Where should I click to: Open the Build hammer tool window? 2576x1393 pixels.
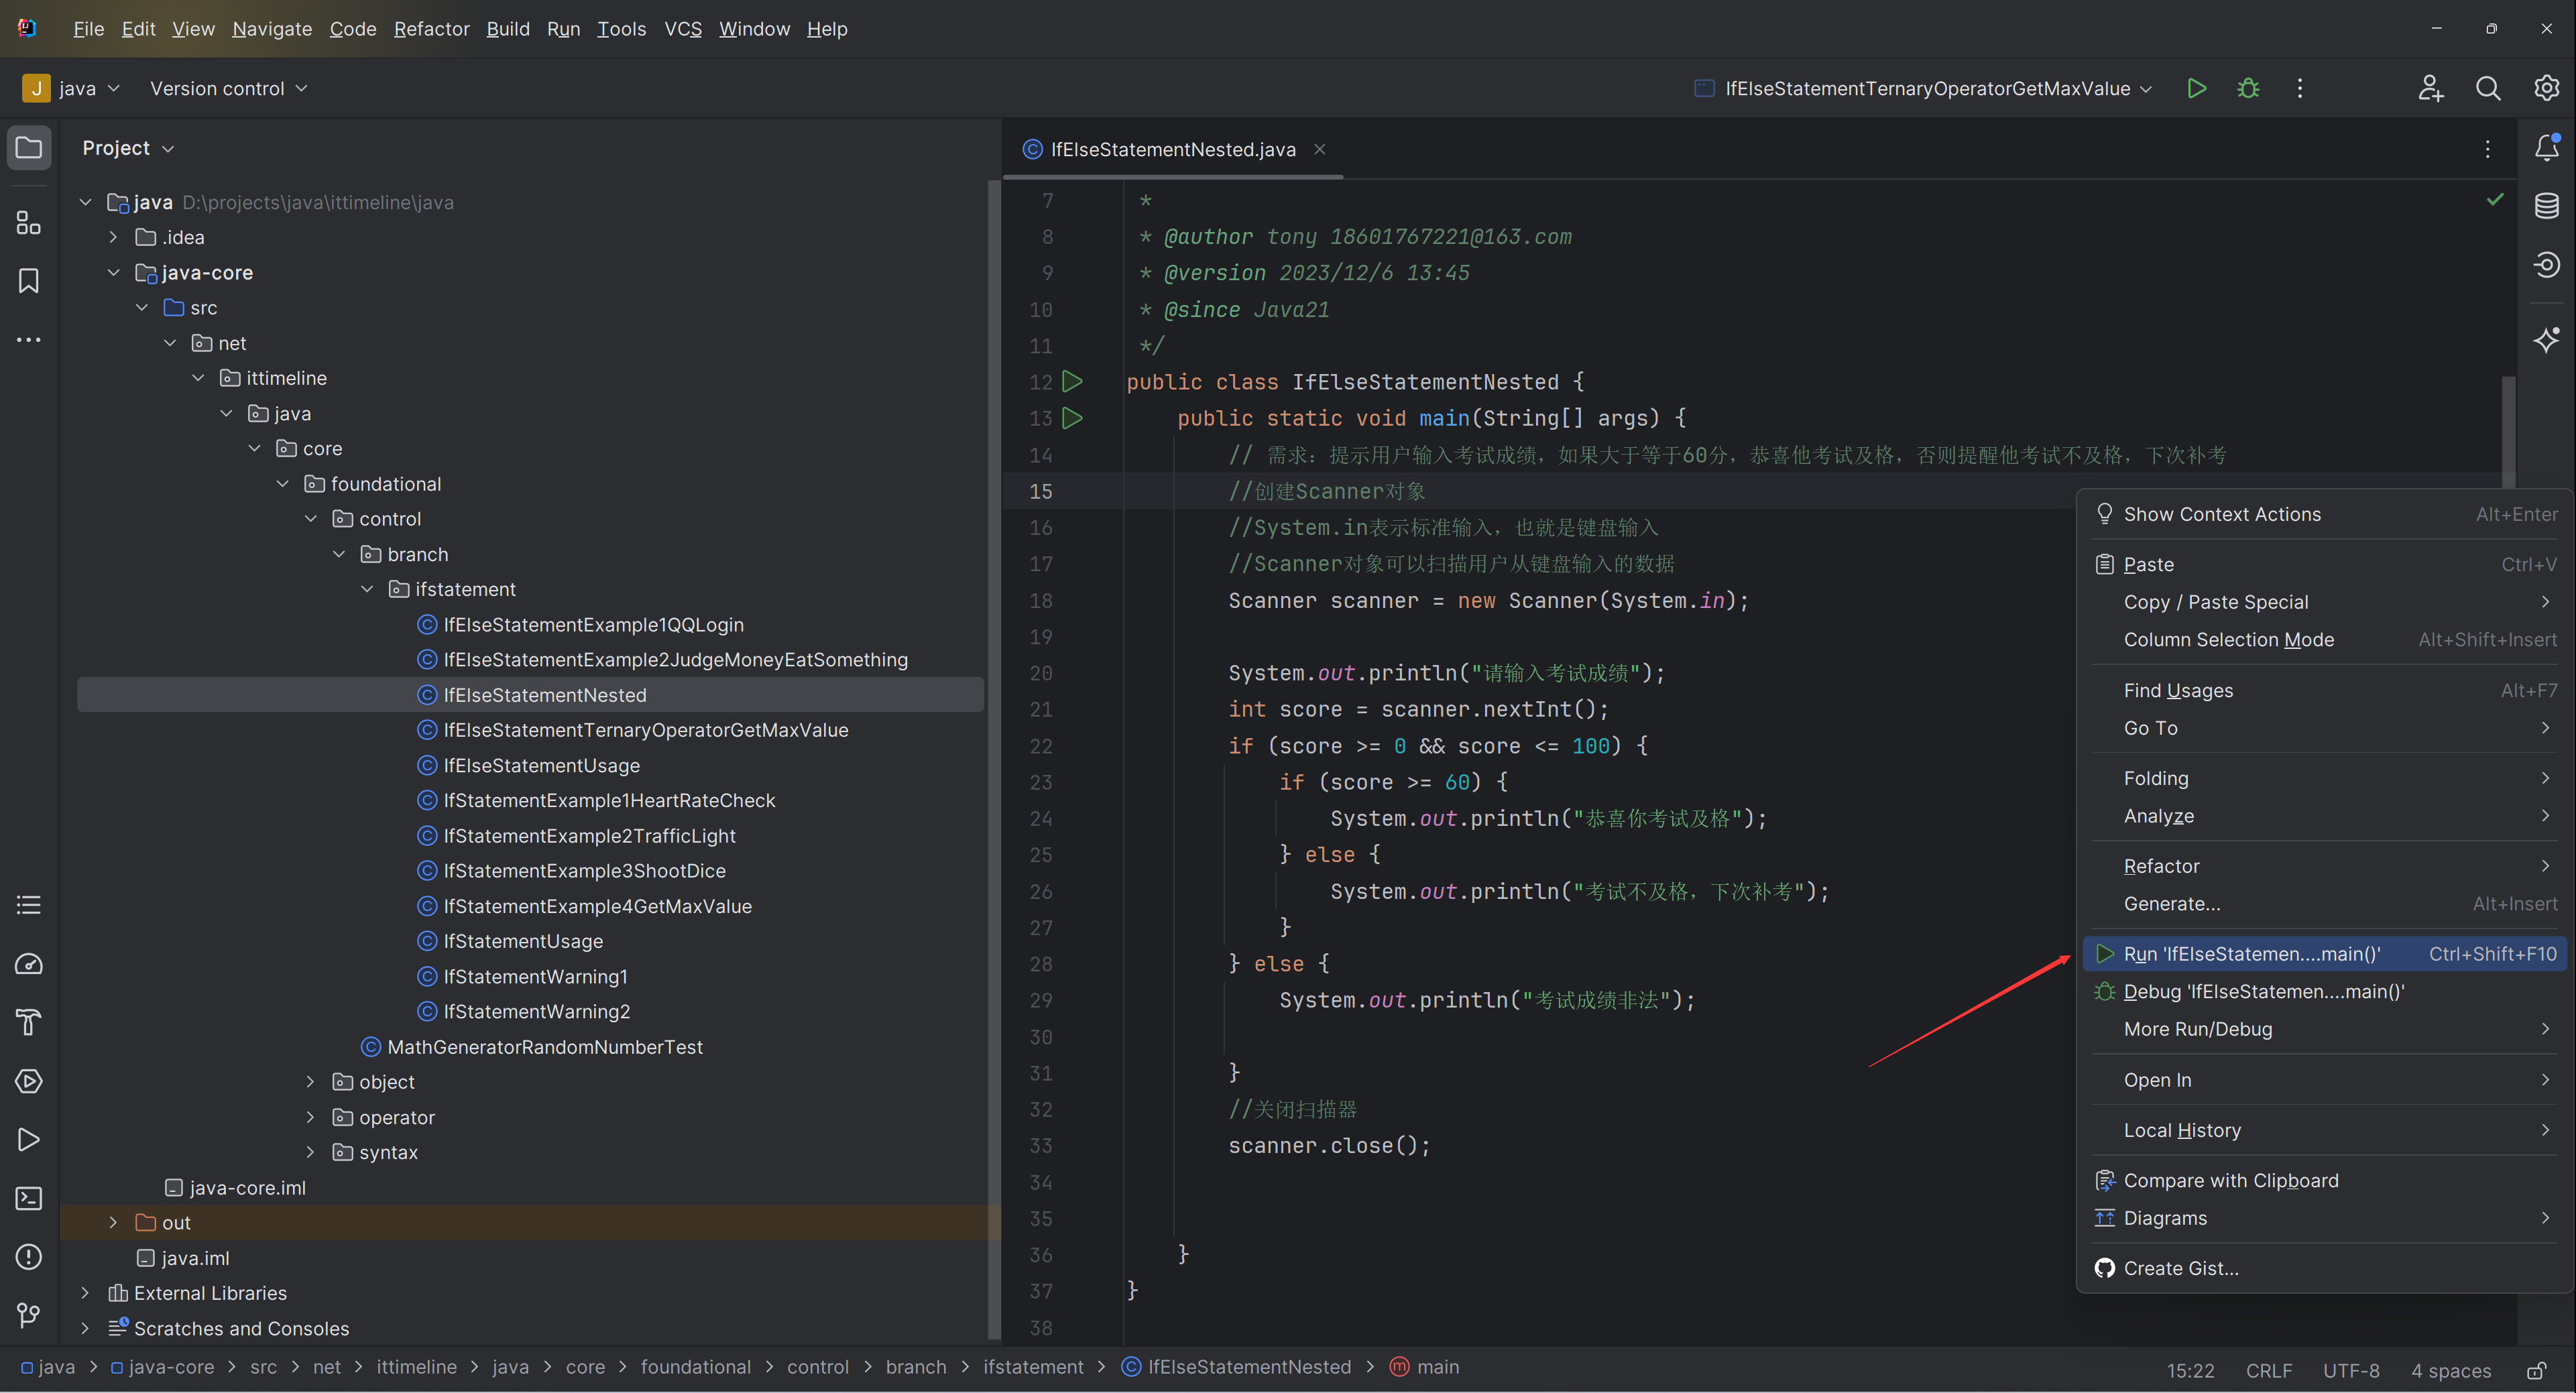click(29, 1022)
